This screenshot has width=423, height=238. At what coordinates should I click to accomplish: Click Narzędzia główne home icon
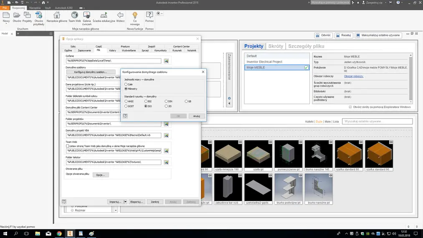click(57, 16)
